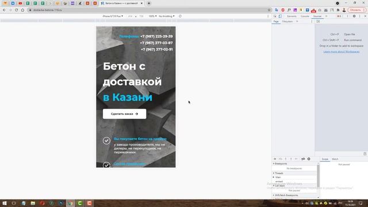The image size is (368, 207).
Task: Click the red adblock extension icon
Action: [283, 10]
